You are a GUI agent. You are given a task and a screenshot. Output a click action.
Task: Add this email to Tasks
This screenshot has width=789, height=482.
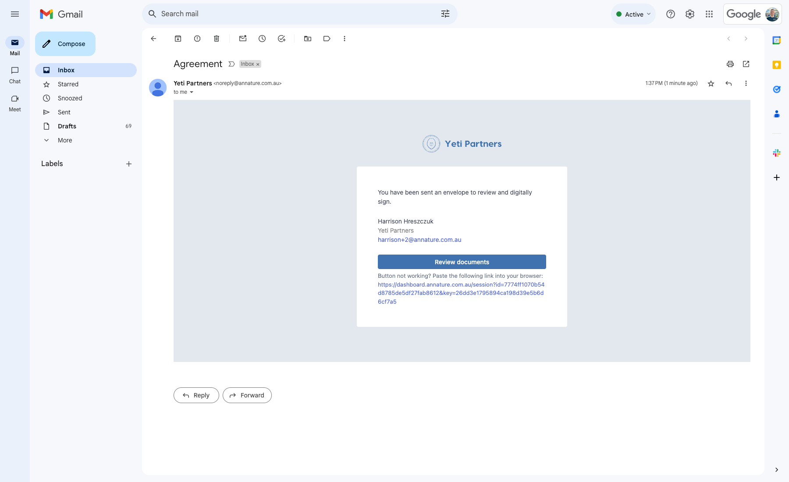coord(281,39)
